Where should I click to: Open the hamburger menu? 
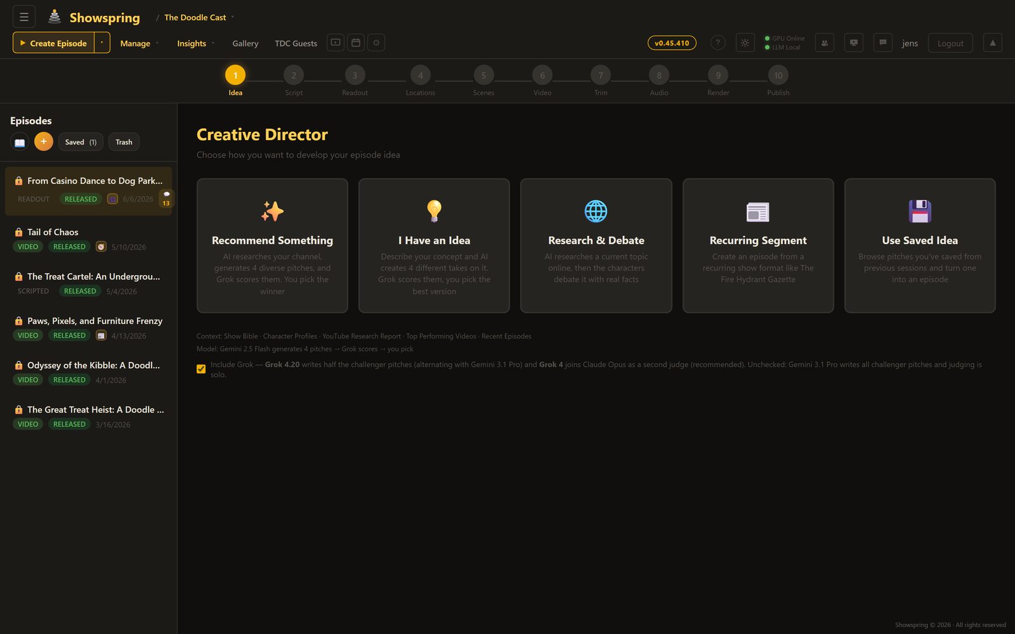point(24,17)
